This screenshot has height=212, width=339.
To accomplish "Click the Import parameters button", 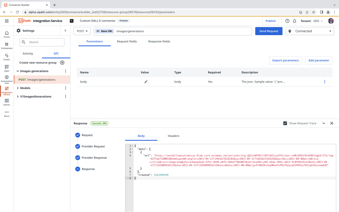I will (285, 60).
